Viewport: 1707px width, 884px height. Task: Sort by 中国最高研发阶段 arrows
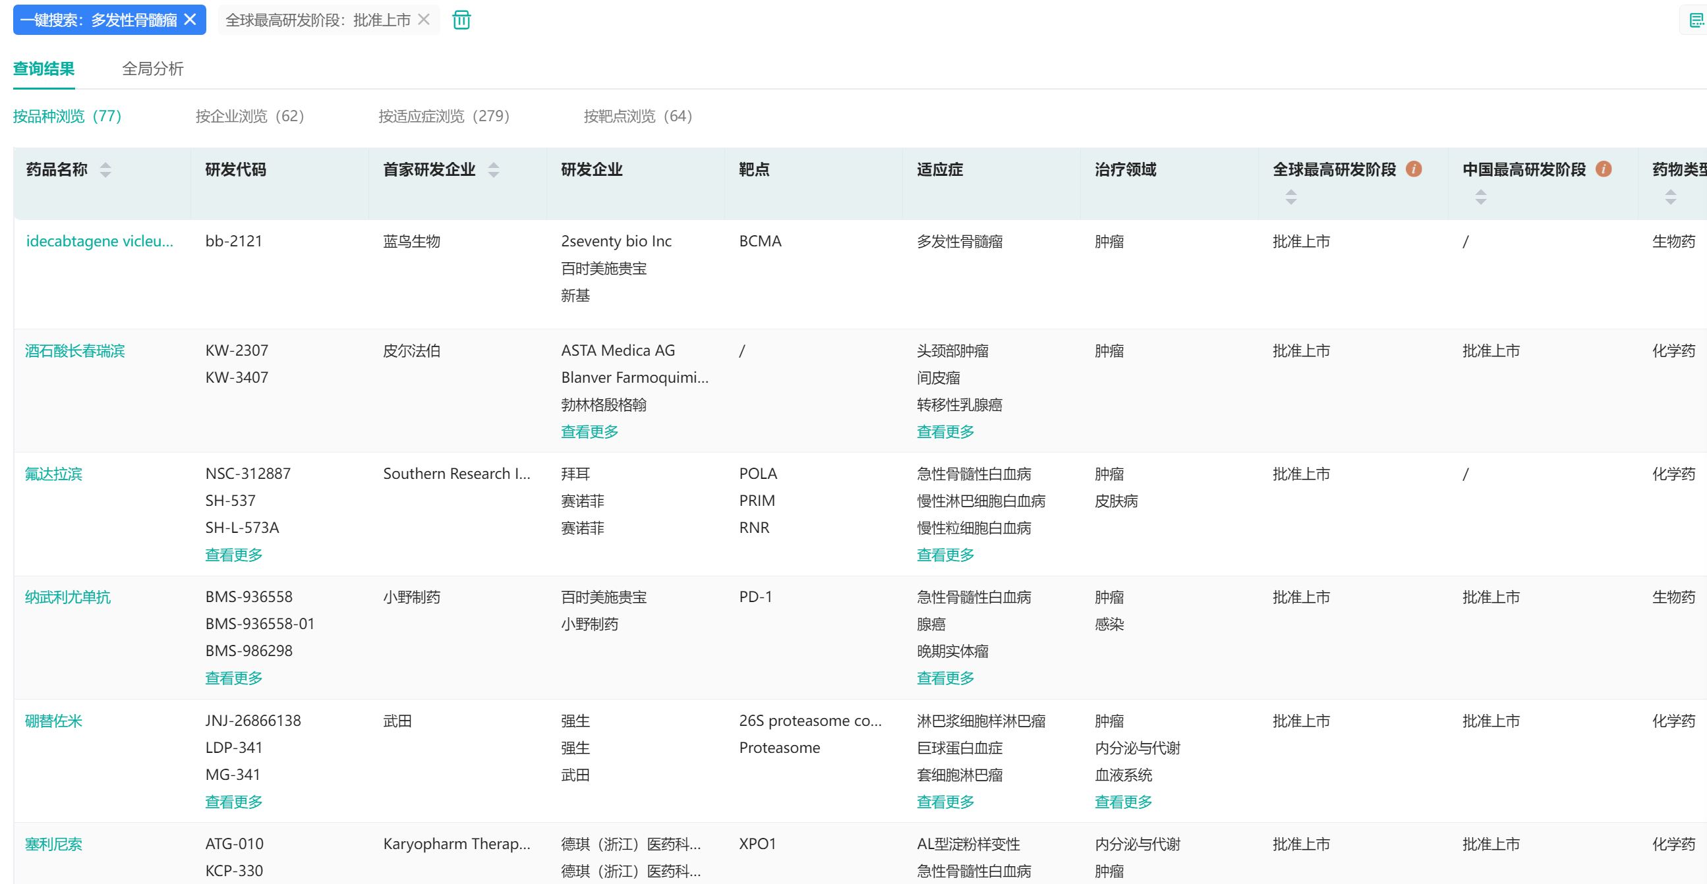(x=1480, y=197)
